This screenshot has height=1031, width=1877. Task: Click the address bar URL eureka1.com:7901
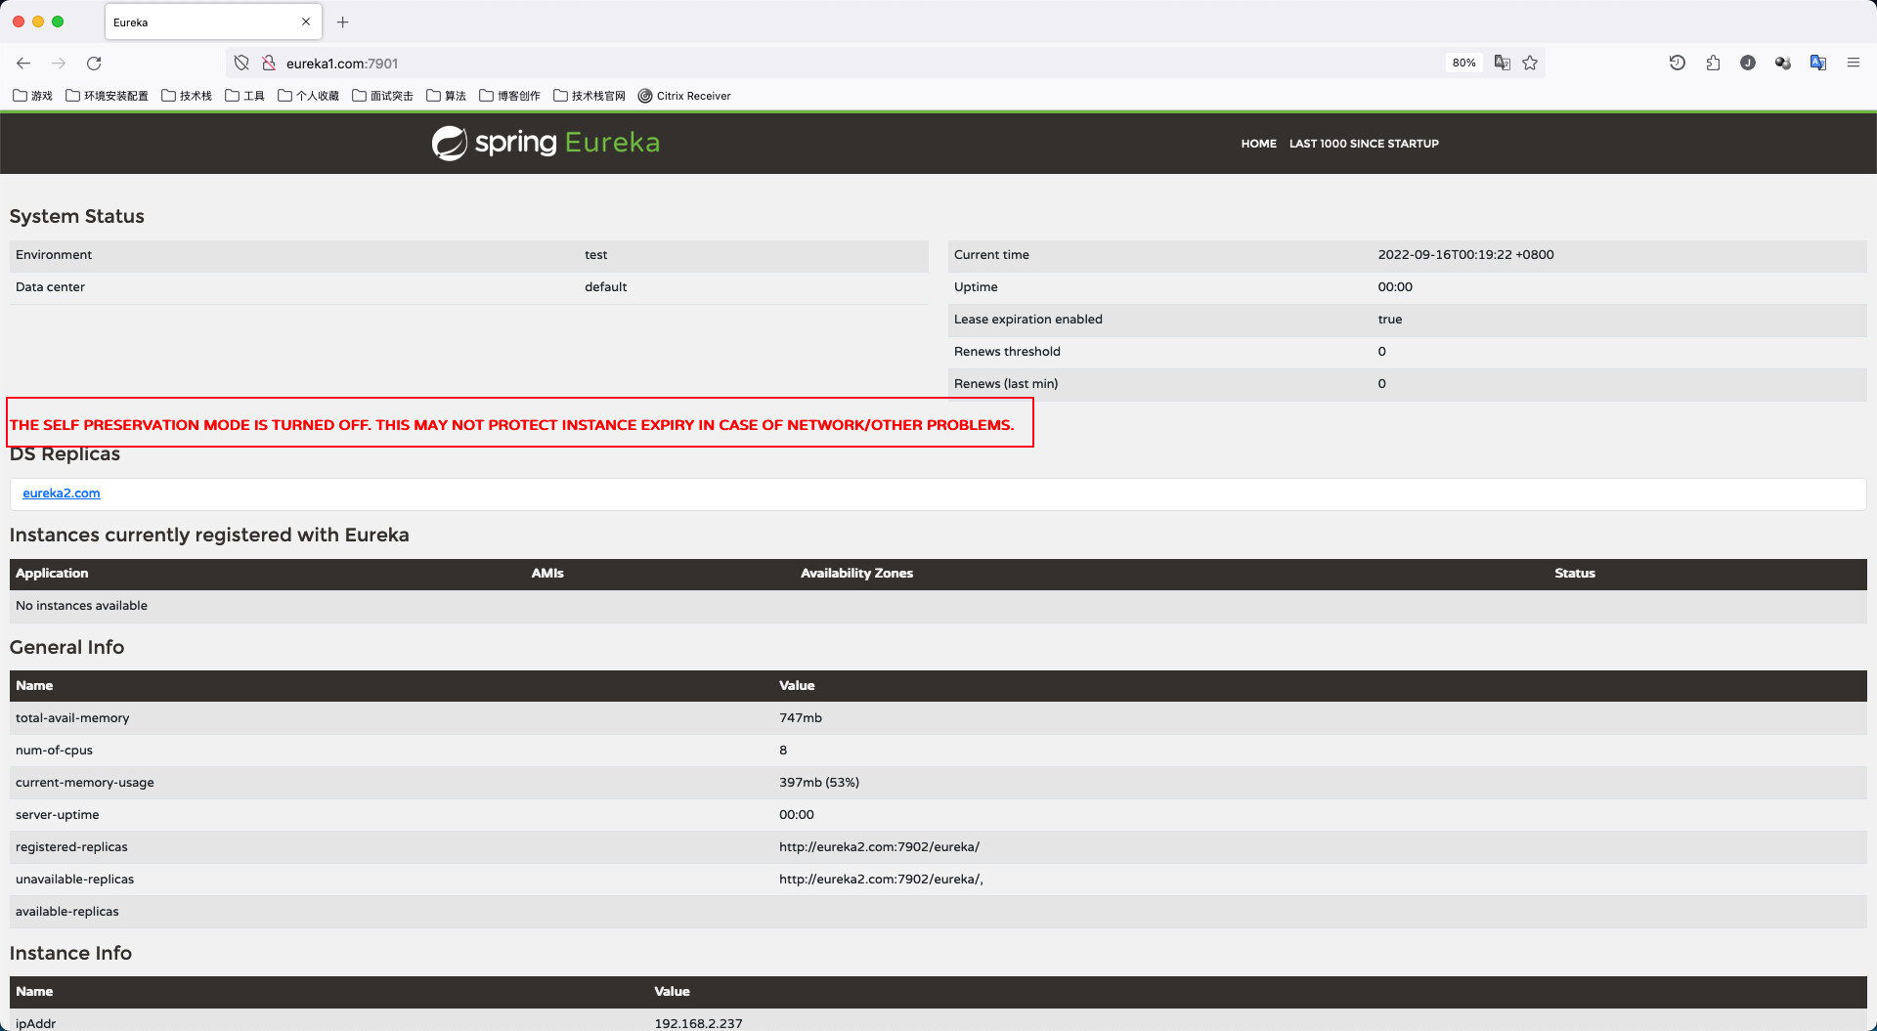[x=342, y=64]
